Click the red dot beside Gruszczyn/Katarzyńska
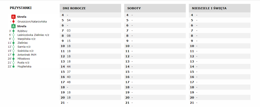The image size is (260, 107). coord(13,22)
